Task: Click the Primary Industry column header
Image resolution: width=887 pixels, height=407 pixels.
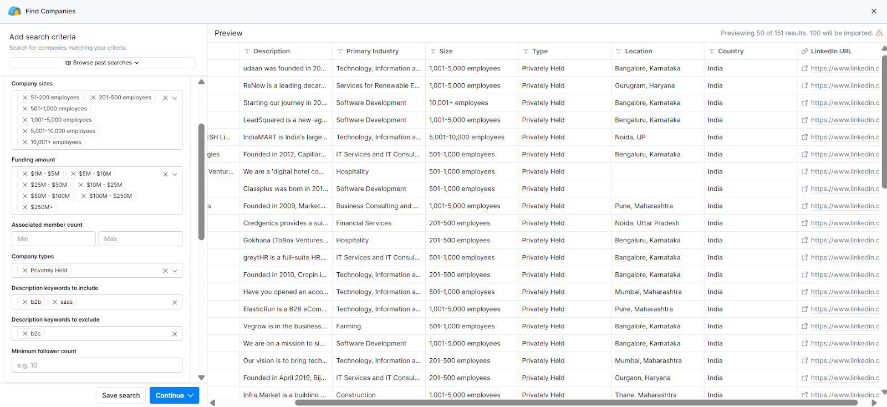Action: 379,51
